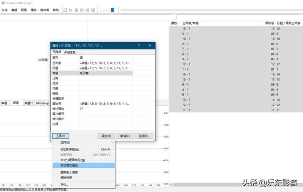303x192 pixels.
Task: Open the 视图 menu
Action: (24, 10)
